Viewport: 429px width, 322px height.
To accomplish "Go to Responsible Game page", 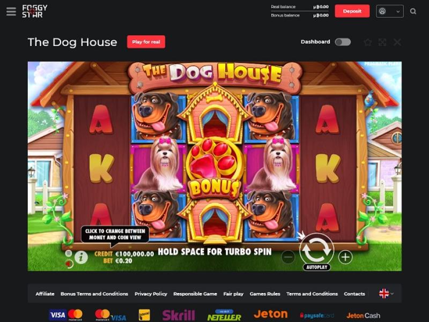I will (x=195, y=294).
